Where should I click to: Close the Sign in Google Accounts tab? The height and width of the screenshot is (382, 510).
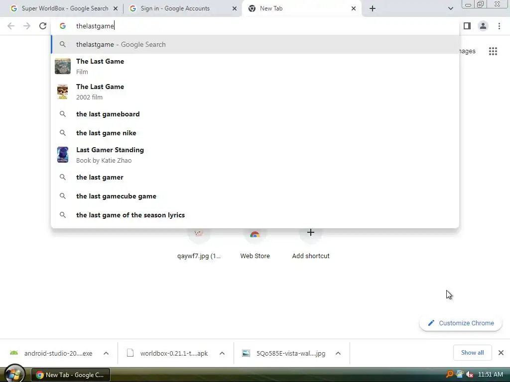pos(235,8)
